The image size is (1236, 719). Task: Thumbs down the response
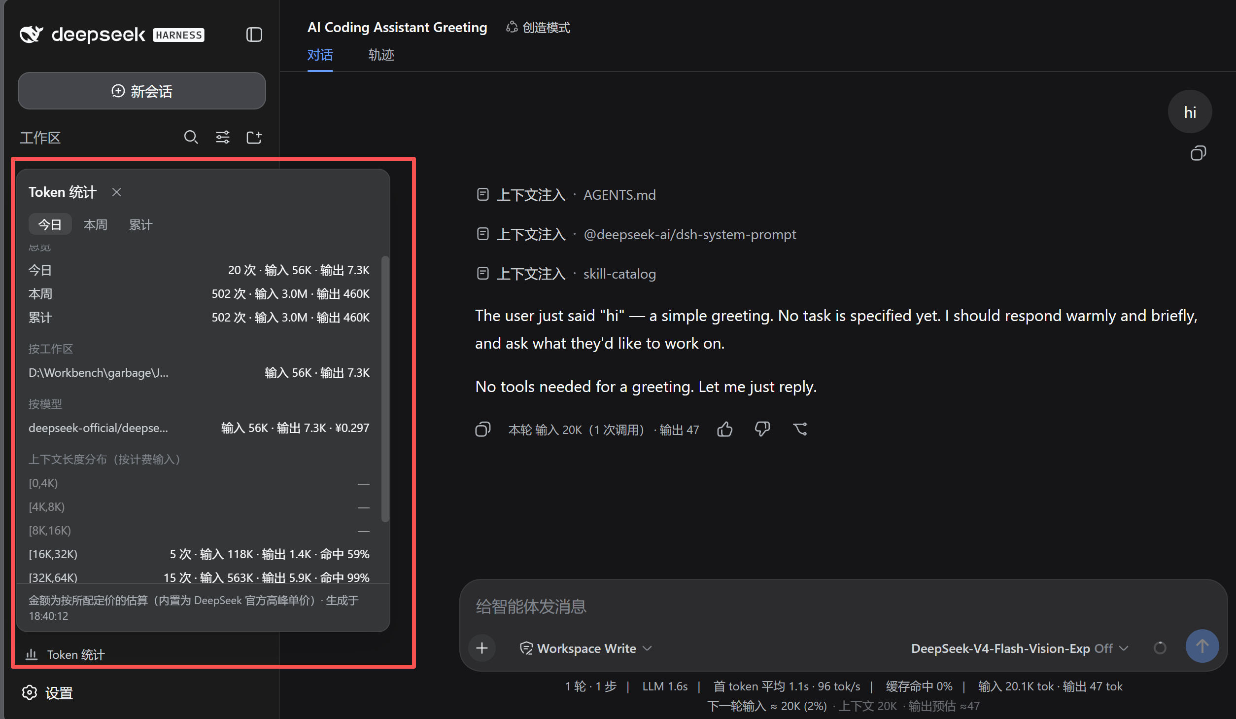762,430
